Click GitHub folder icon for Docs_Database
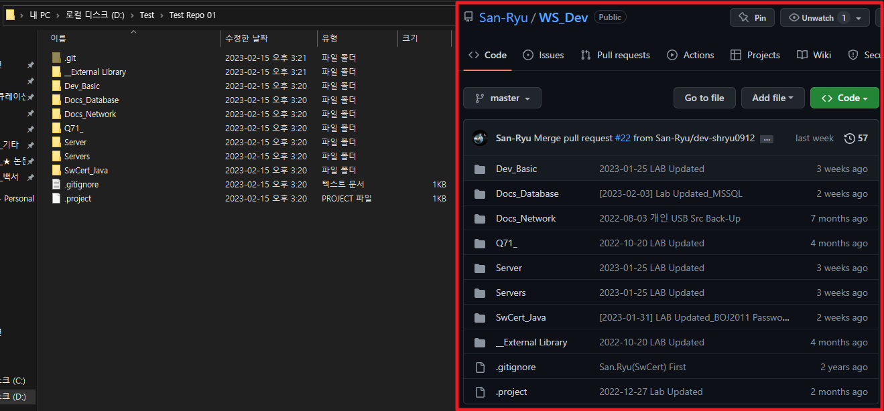The image size is (884, 411). (480, 194)
